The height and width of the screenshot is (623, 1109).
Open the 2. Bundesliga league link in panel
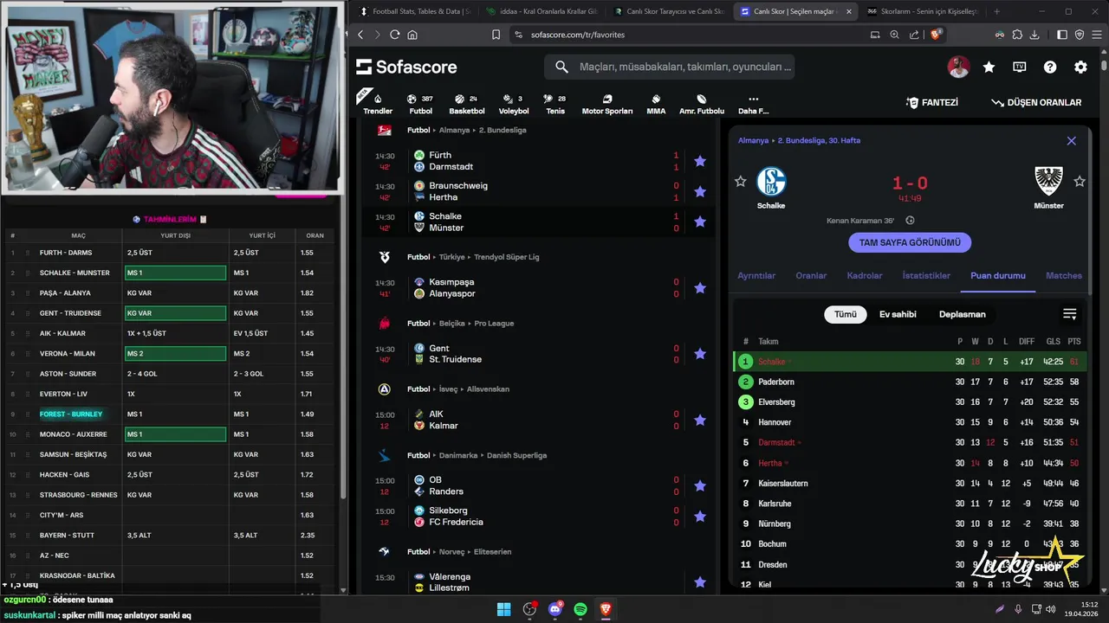click(819, 140)
